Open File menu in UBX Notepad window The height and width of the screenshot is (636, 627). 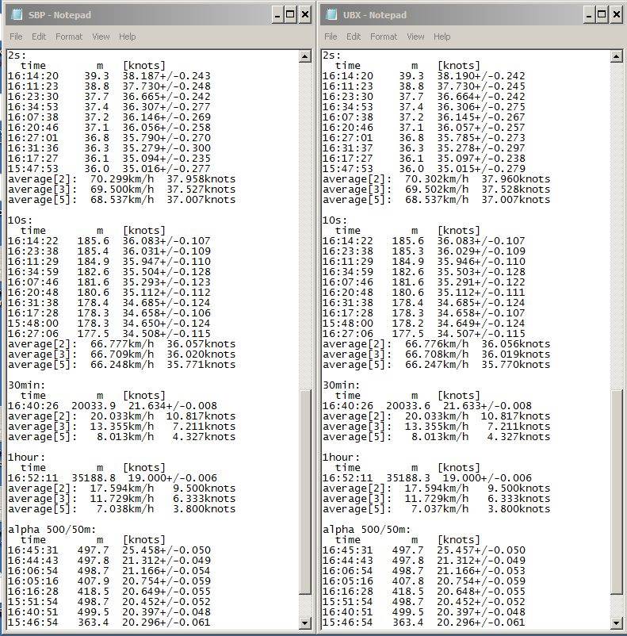click(331, 36)
